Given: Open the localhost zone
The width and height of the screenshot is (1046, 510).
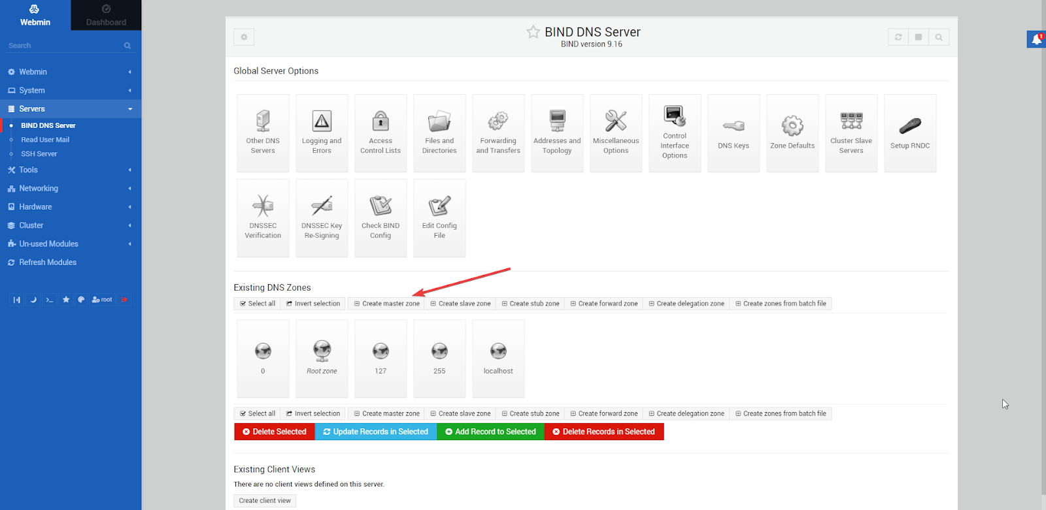Looking at the screenshot, I should point(498,359).
